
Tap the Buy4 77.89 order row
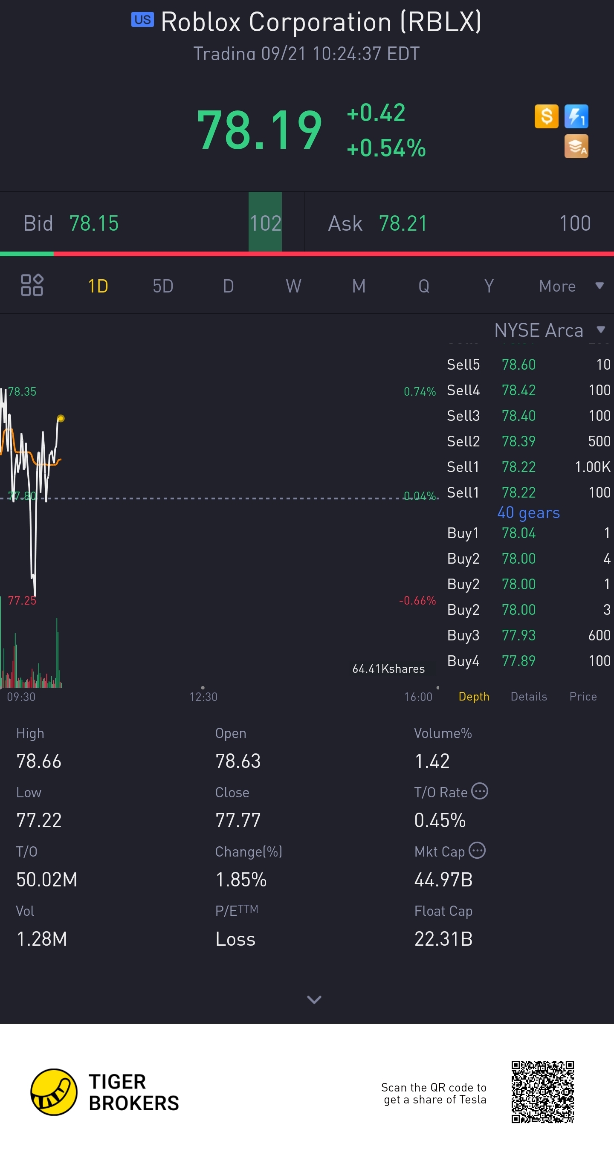click(528, 661)
